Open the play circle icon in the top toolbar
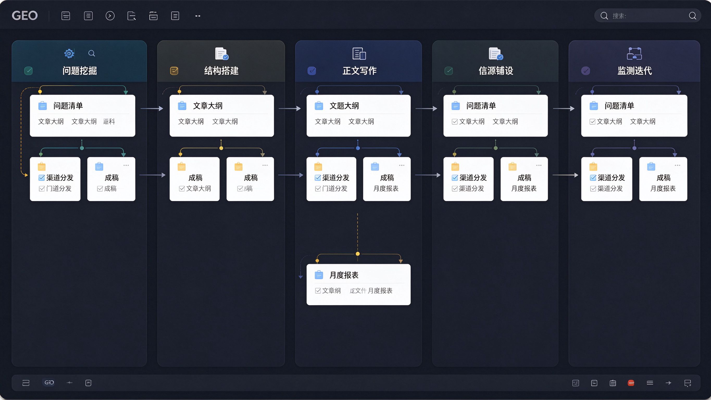The width and height of the screenshot is (711, 400). click(x=110, y=16)
